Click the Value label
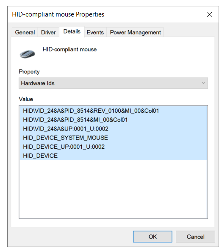The height and width of the screenshot is (250, 222). pos(26,99)
